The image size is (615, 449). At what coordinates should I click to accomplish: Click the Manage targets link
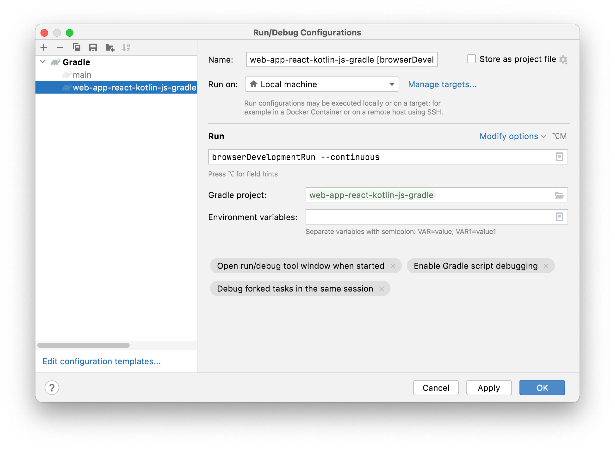tap(442, 84)
